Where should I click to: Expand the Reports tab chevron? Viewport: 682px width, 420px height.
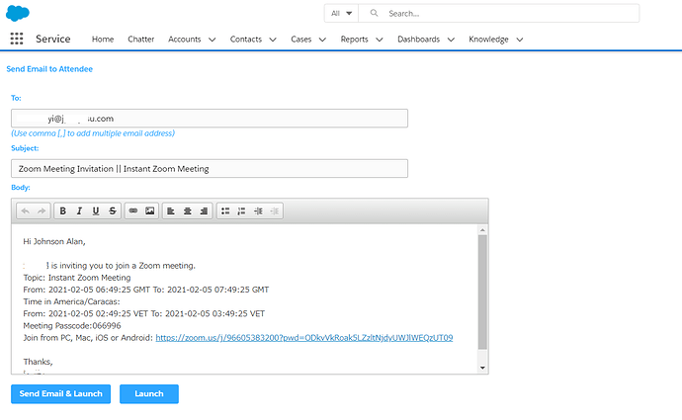click(380, 40)
